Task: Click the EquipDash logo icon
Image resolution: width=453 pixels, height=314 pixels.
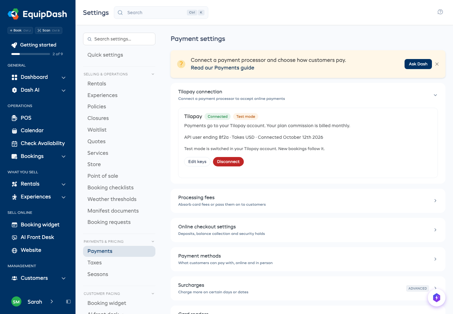Action: pyautogui.click(x=13, y=14)
